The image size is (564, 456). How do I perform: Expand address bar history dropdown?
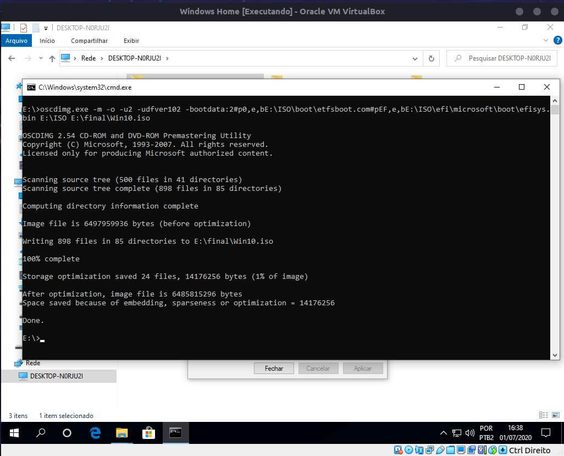click(414, 59)
